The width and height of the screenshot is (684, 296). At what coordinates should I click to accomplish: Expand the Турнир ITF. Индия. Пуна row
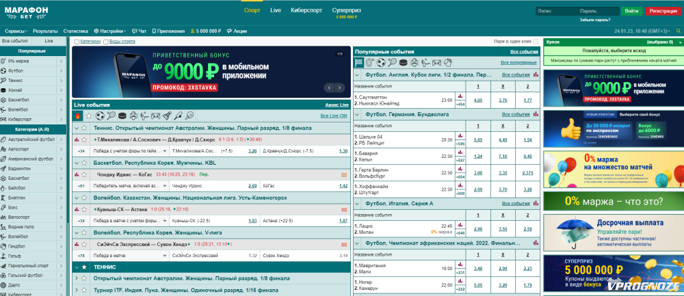tap(77, 290)
